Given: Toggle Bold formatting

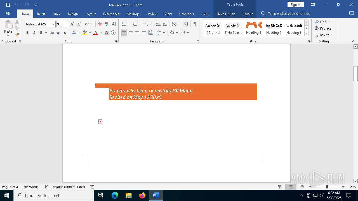Looking at the screenshot, I should click(27, 33).
